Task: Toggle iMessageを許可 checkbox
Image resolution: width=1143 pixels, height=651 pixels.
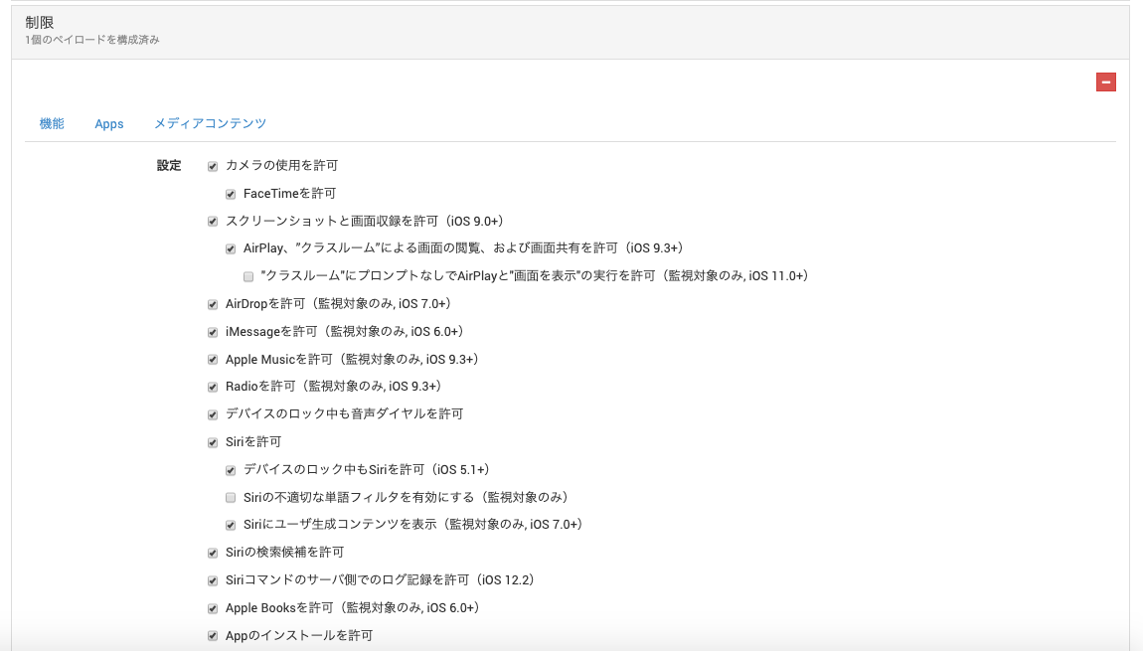Action: click(213, 332)
